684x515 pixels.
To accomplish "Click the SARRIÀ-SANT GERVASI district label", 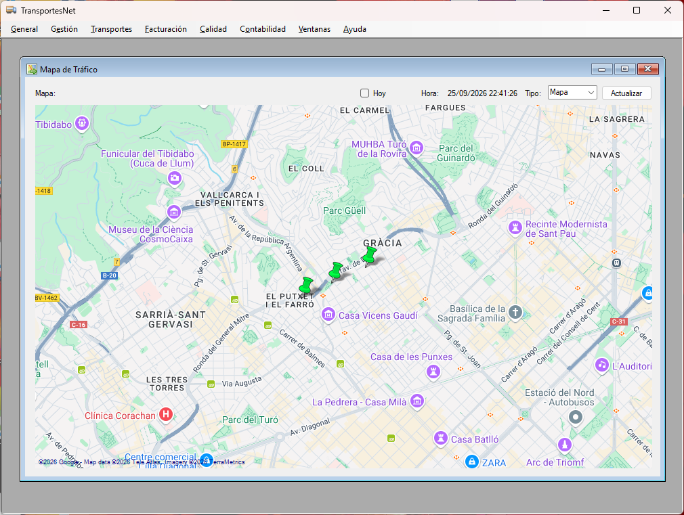I will point(171,319).
